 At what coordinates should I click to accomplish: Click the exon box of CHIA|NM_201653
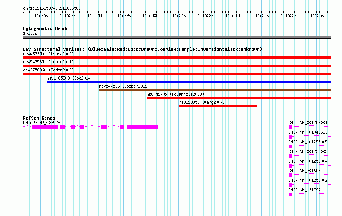click(290, 175)
